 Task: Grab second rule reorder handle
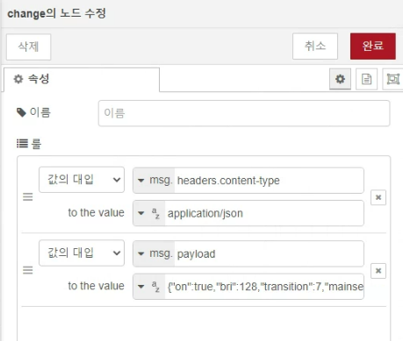[x=28, y=270]
